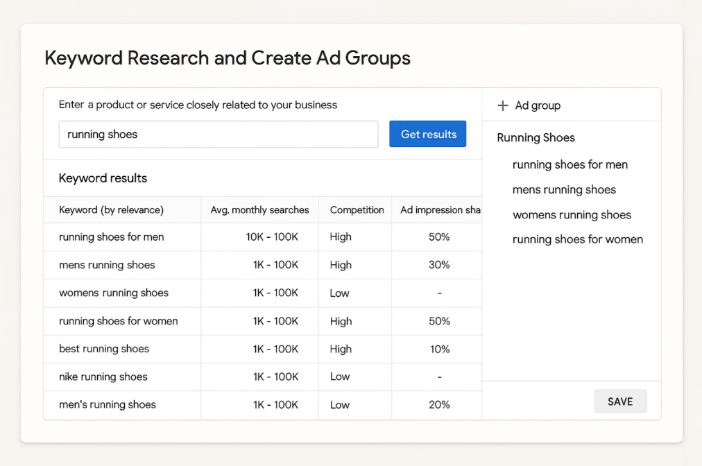
Task: Select the 'nike running shoes' keyword row
Action: [262, 377]
